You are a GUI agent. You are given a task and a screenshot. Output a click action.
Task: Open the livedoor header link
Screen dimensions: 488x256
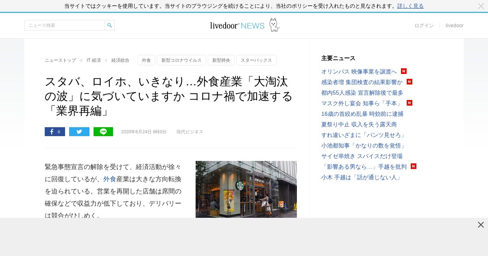(455, 26)
